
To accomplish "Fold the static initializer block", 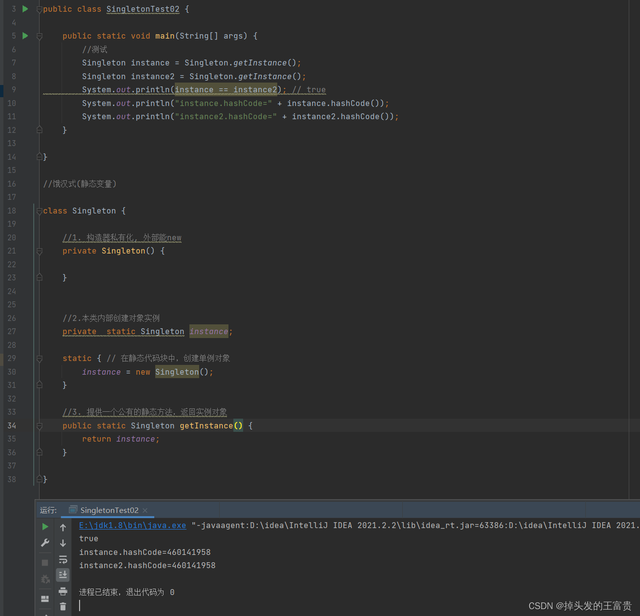I will [x=40, y=359].
